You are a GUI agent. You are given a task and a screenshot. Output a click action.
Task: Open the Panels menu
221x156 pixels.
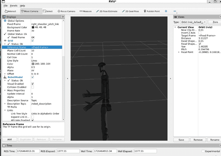coord(14,6)
